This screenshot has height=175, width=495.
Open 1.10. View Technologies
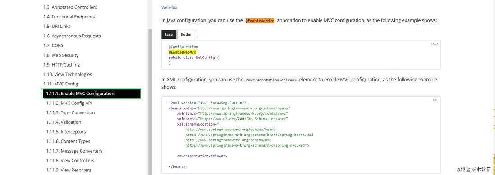click(x=68, y=74)
